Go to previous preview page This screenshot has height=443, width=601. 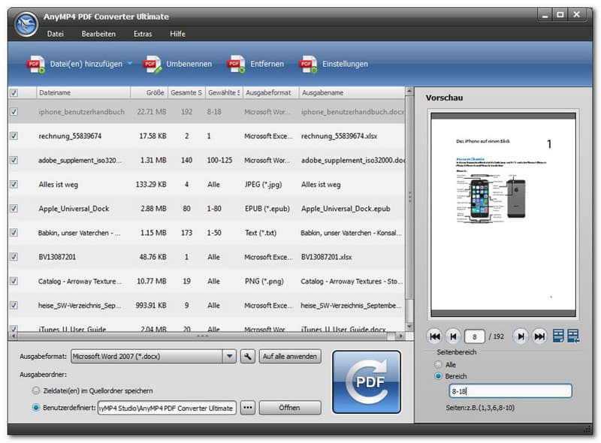click(453, 336)
